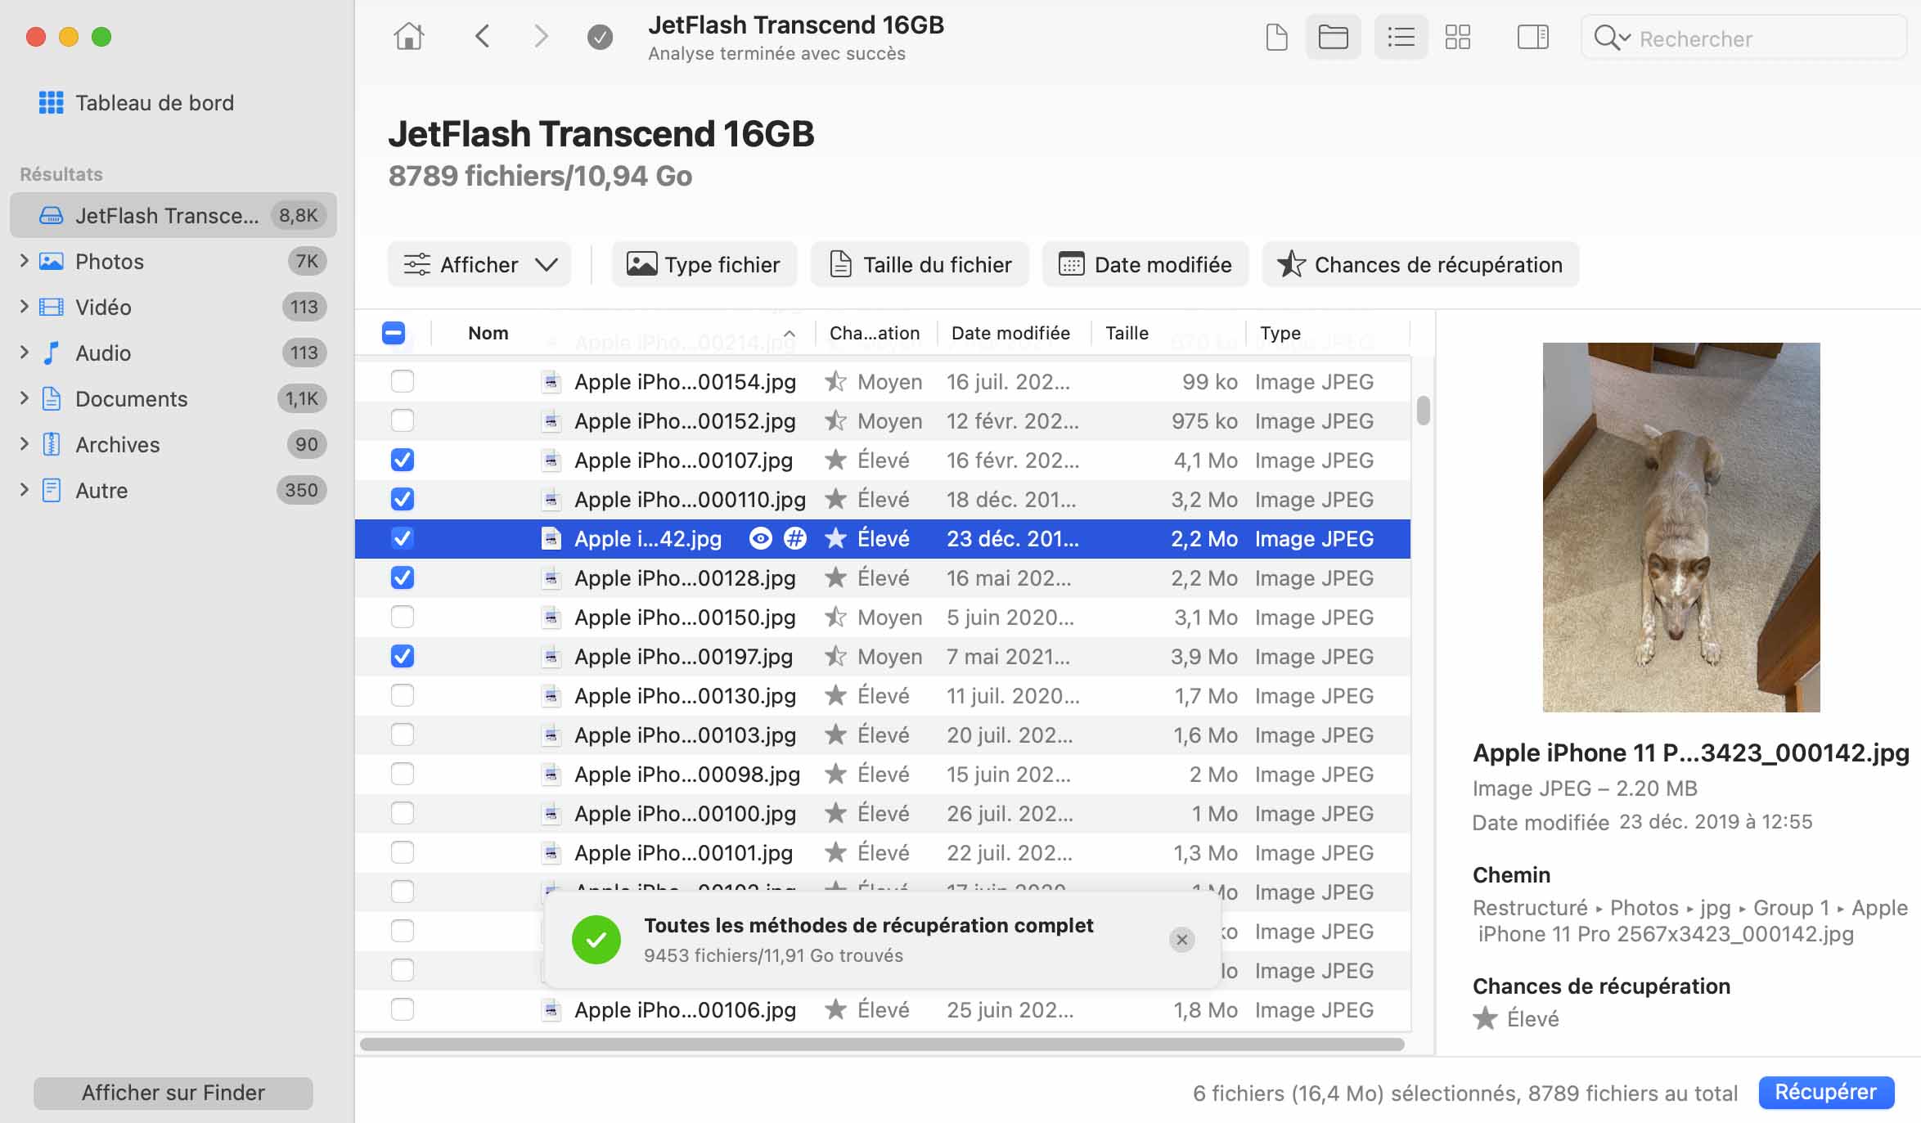Click the horizontal scrollbar below file list
1921x1123 pixels.
point(882,1044)
